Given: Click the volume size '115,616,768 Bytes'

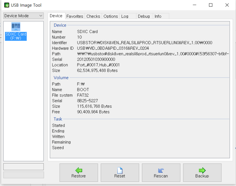Looking at the screenshot, I should 94,106.
